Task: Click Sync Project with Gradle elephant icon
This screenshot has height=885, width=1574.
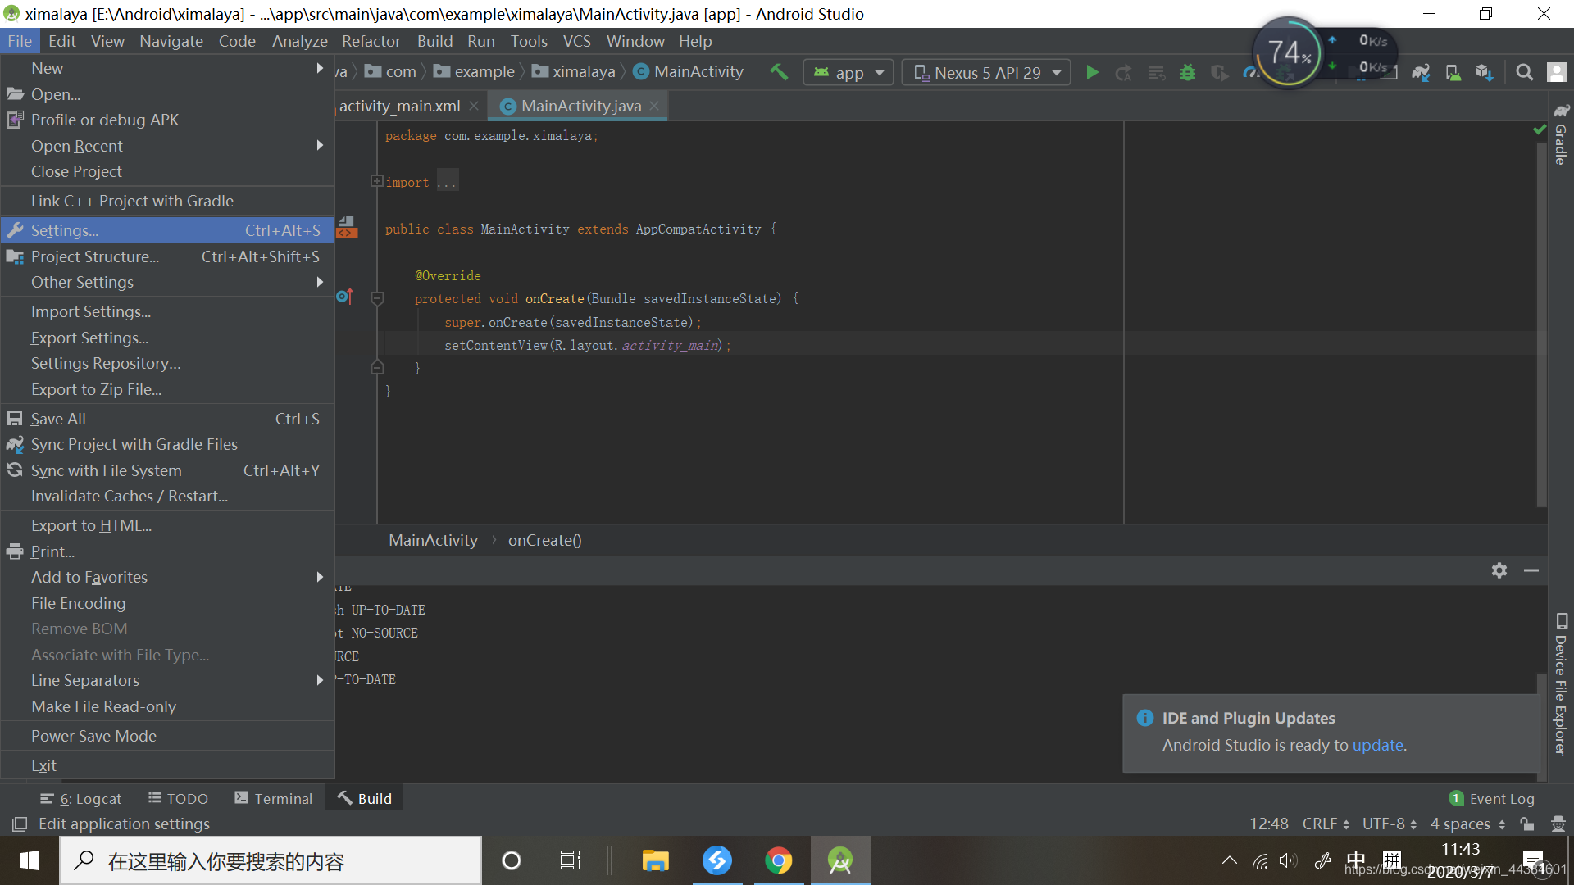Action: pyautogui.click(x=1421, y=73)
